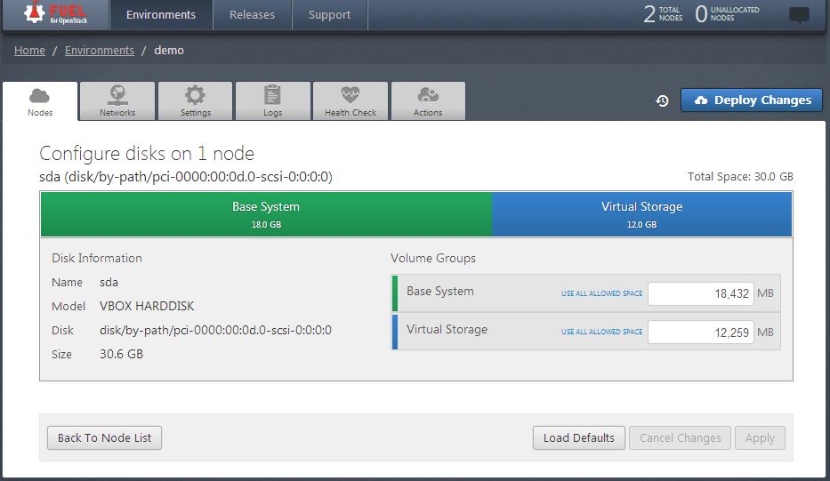Click the Base System size input field

[700, 293]
